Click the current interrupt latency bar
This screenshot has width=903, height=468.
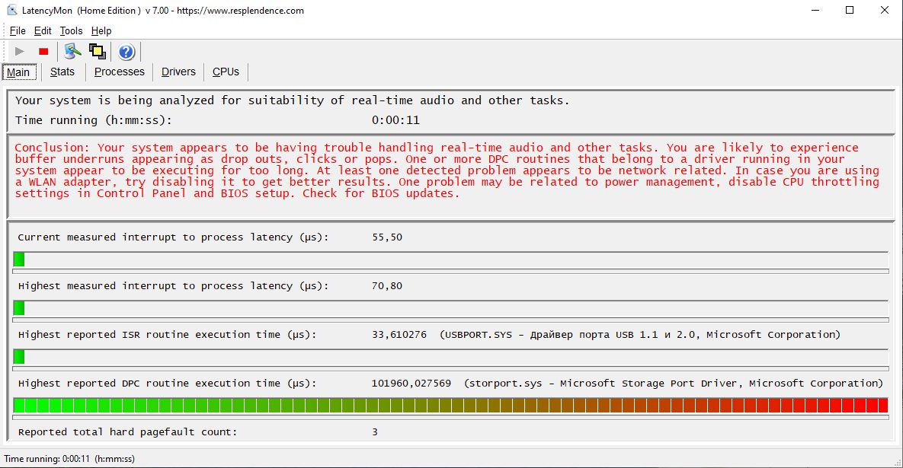coord(450,259)
